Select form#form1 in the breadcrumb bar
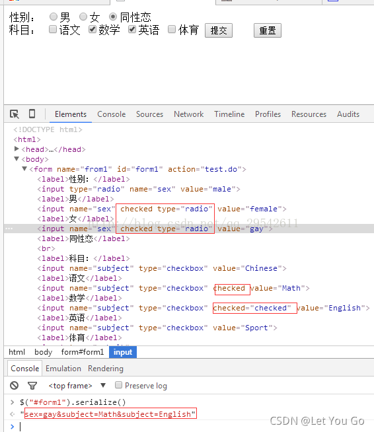The width and height of the screenshot is (374, 432). point(83,352)
